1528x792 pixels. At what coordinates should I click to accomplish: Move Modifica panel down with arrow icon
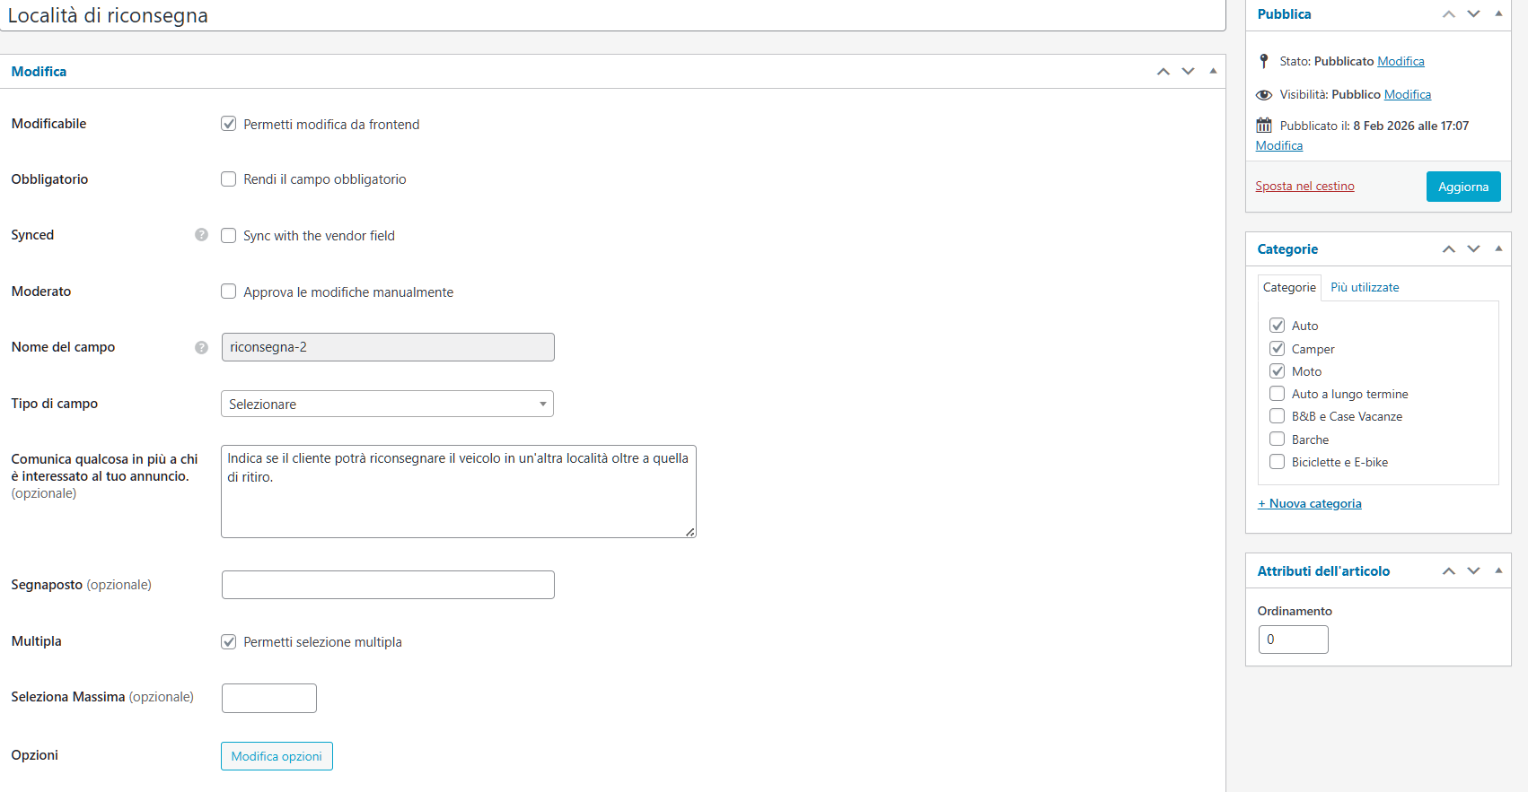[1188, 72]
